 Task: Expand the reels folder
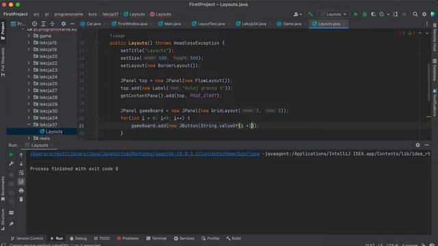(x=29, y=138)
